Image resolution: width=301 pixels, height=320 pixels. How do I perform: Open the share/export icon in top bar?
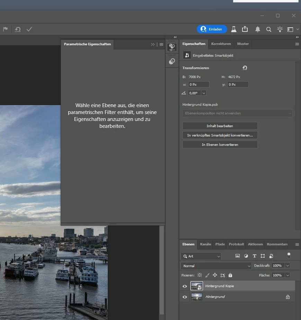(245, 29)
